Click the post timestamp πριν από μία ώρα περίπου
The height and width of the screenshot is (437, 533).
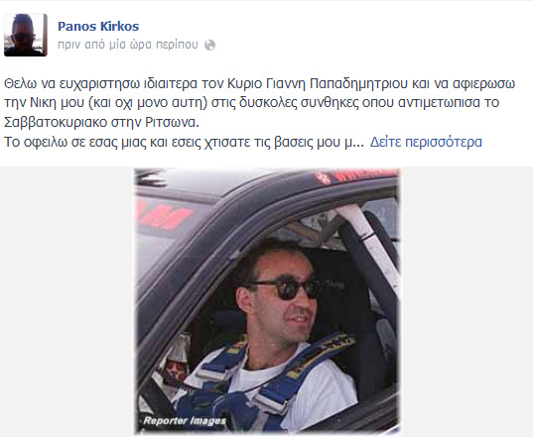128,45
